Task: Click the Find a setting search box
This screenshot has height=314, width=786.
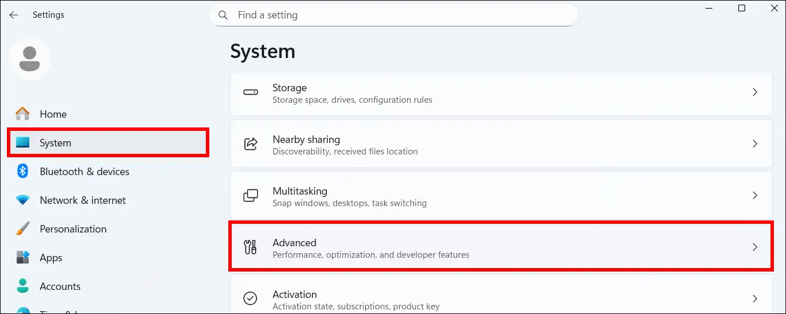Action: [393, 15]
